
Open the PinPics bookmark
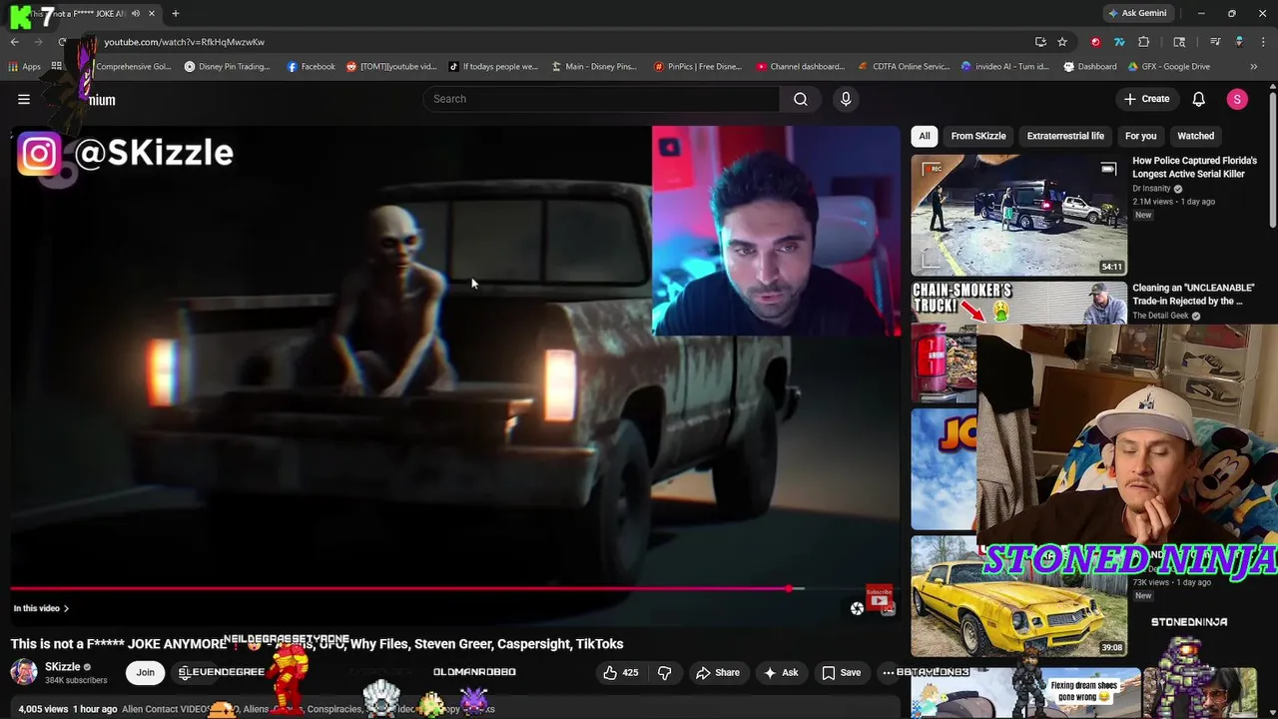pyautogui.click(x=697, y=67)
